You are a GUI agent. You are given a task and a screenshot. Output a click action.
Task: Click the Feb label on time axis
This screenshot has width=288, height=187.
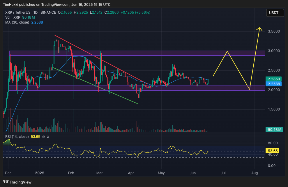pos(71,173)
